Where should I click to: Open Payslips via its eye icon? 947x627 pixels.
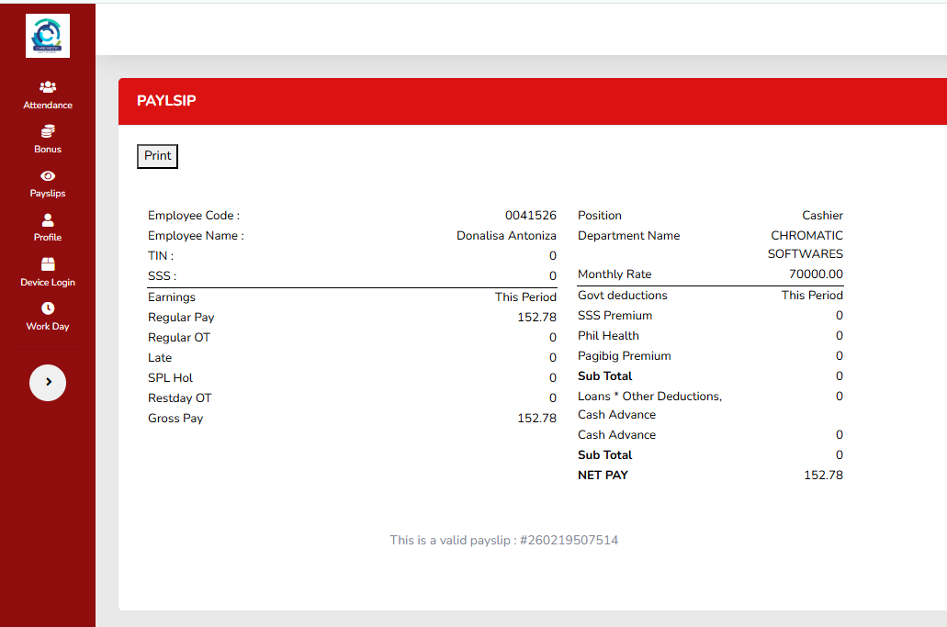click(x=48, y=175)
